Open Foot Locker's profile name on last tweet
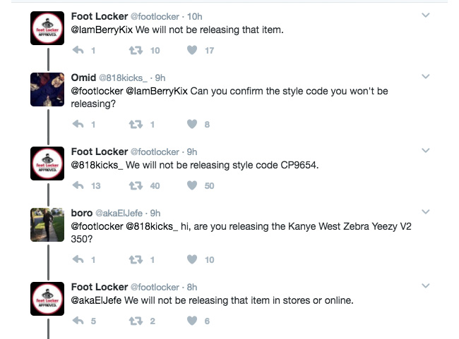 pyautogui.click(x=99, y=287)
